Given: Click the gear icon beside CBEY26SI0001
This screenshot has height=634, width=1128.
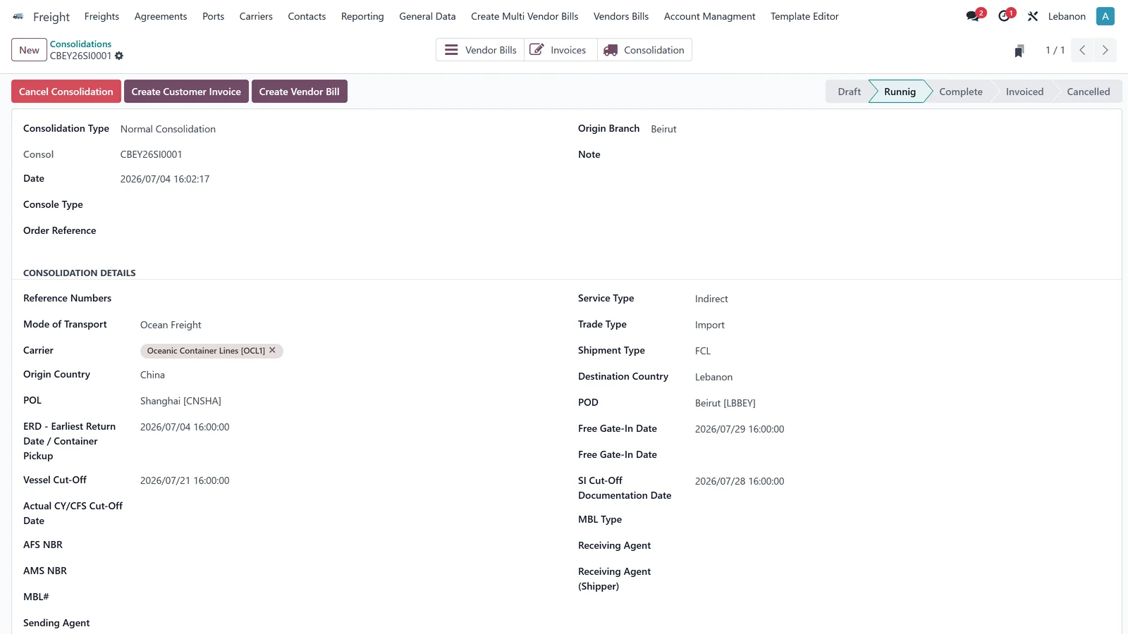Looking at the screenshot, I should click(x=119, y=56).
